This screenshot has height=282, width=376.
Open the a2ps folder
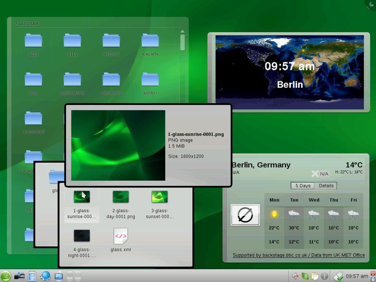33,45
